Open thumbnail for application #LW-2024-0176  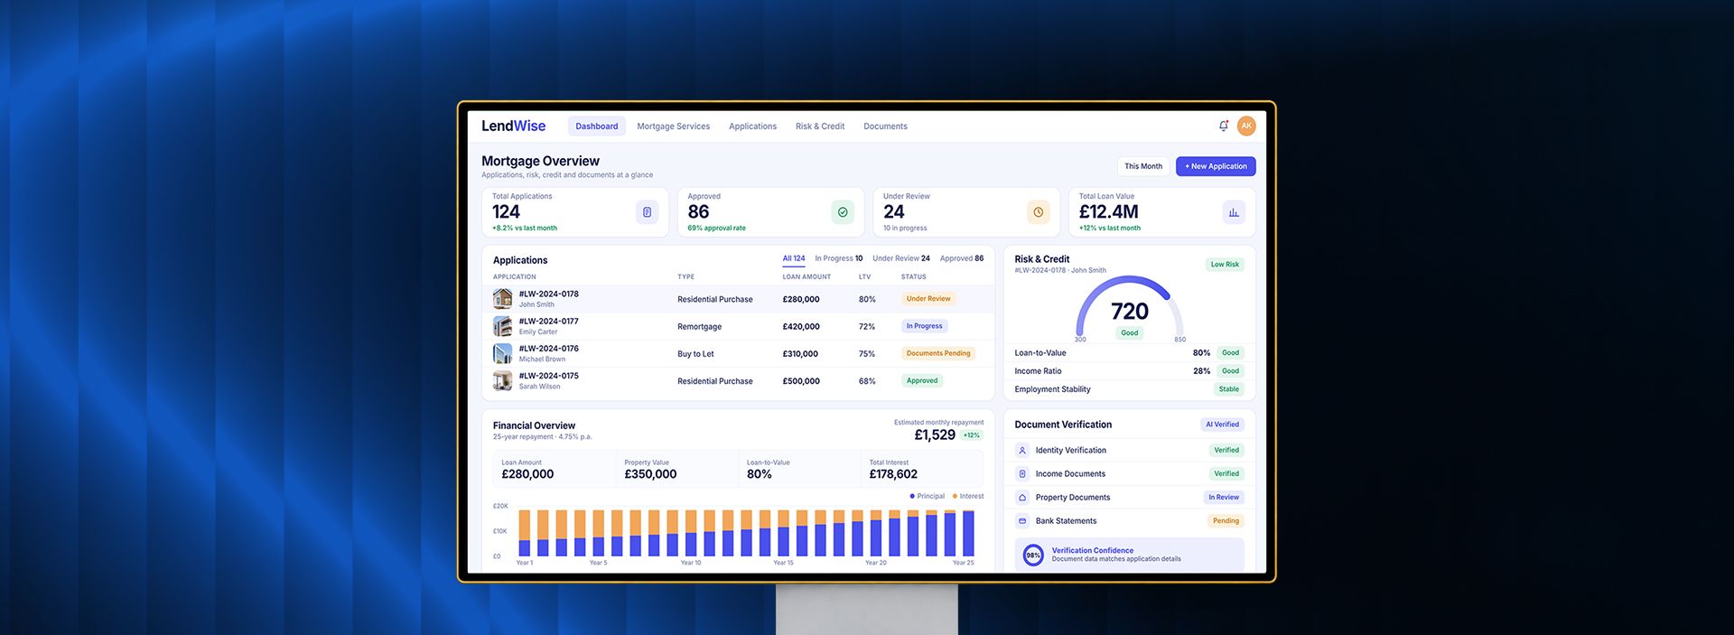pos(502,353)
